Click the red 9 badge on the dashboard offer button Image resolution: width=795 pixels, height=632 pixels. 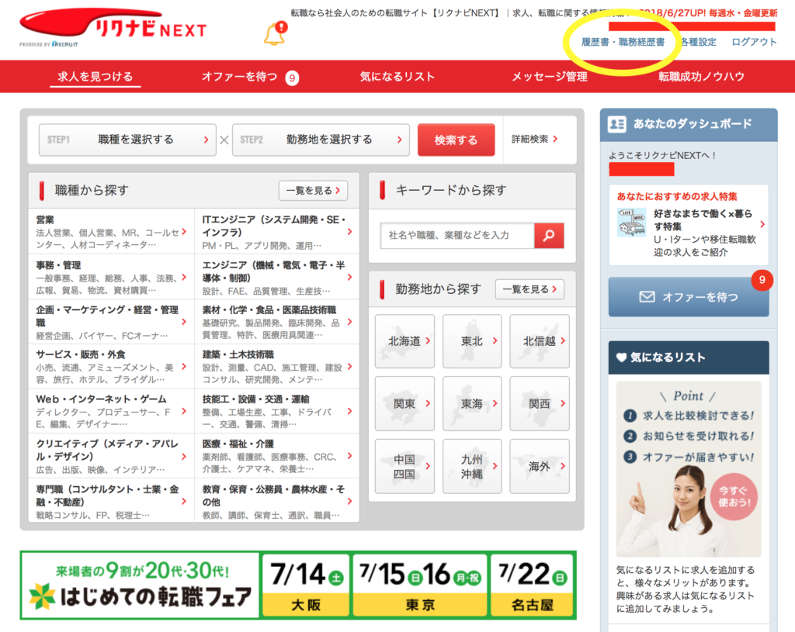pyautogui.click(x=762, y=280)
